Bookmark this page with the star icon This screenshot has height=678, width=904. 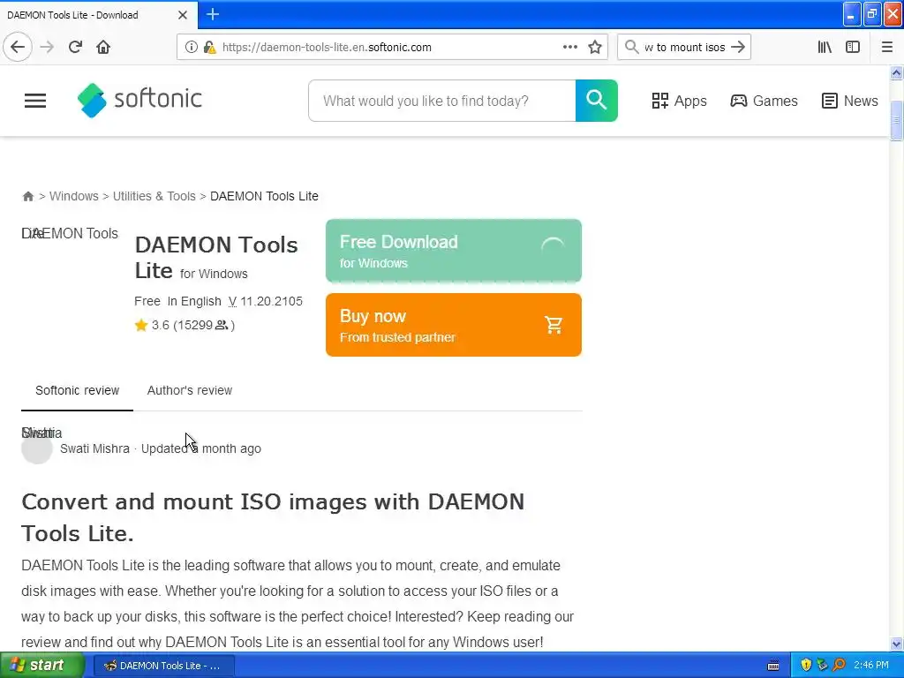[595, 47]
